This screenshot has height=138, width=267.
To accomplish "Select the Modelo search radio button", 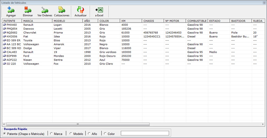I will coord(71,134).
